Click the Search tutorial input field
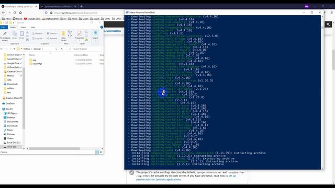The width and height of the screenshot is (335, 188). click(x=84, y=49)
